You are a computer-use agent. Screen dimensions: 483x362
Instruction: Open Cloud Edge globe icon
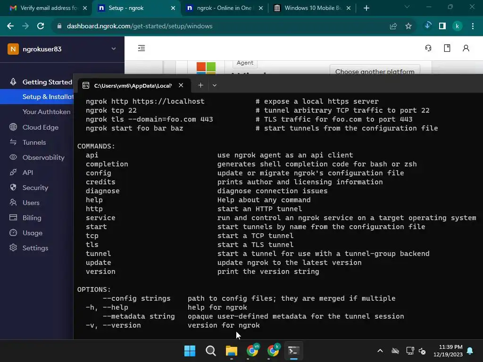point(13,127)
